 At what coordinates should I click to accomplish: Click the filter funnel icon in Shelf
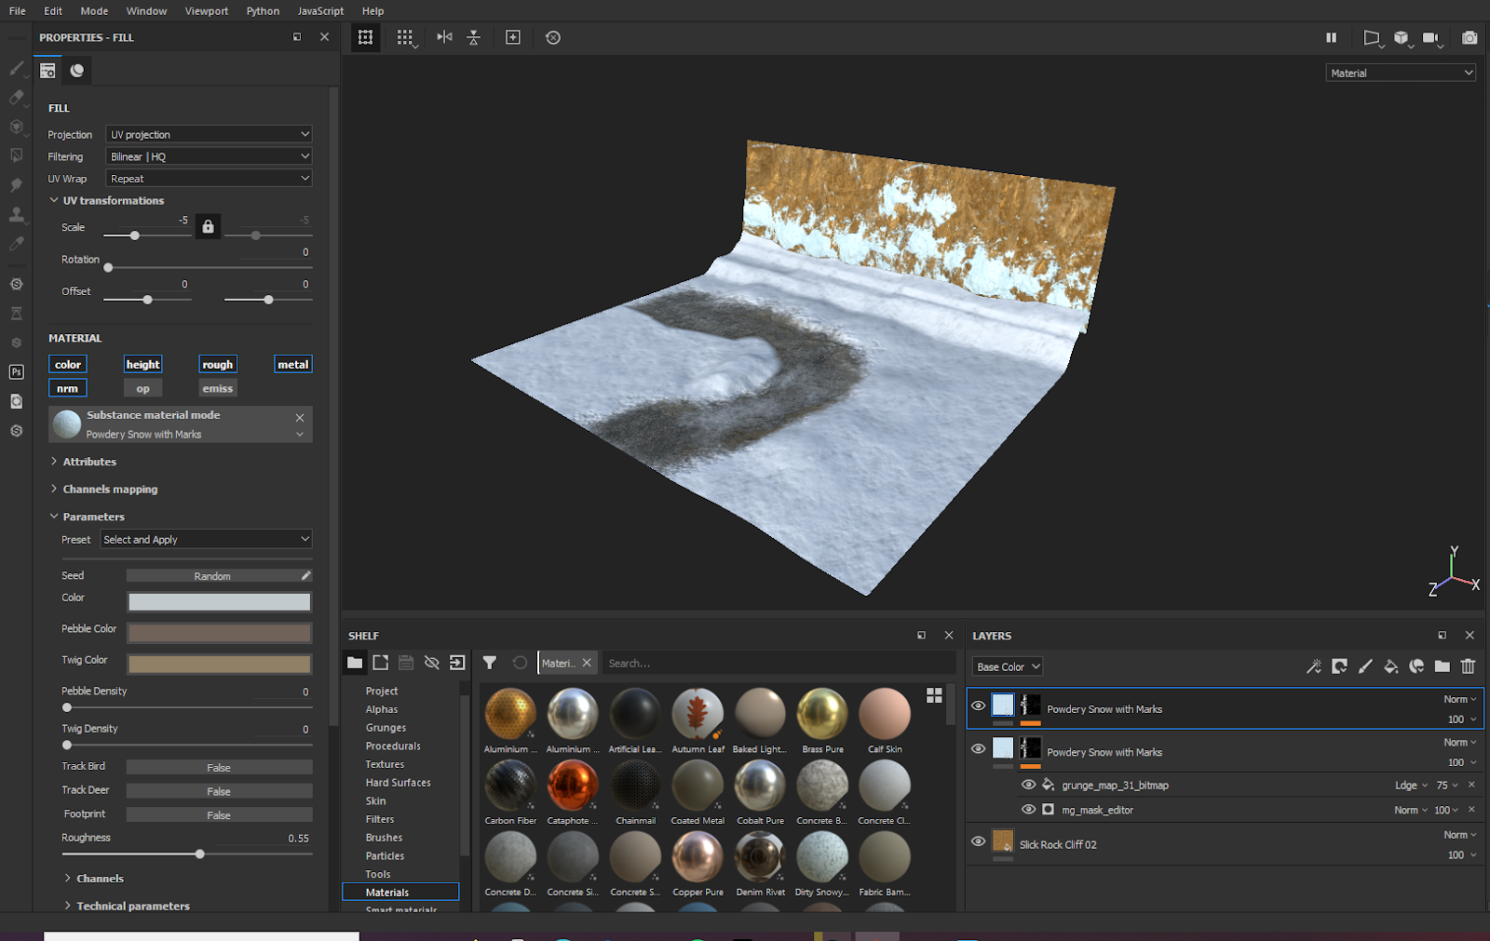pos(490,663)
